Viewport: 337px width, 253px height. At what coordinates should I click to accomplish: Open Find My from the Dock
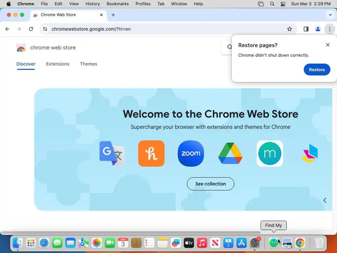coord(273,243)
